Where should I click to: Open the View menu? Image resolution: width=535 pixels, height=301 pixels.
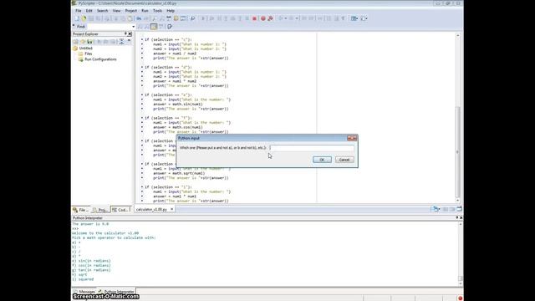click(x=116, y=11)
